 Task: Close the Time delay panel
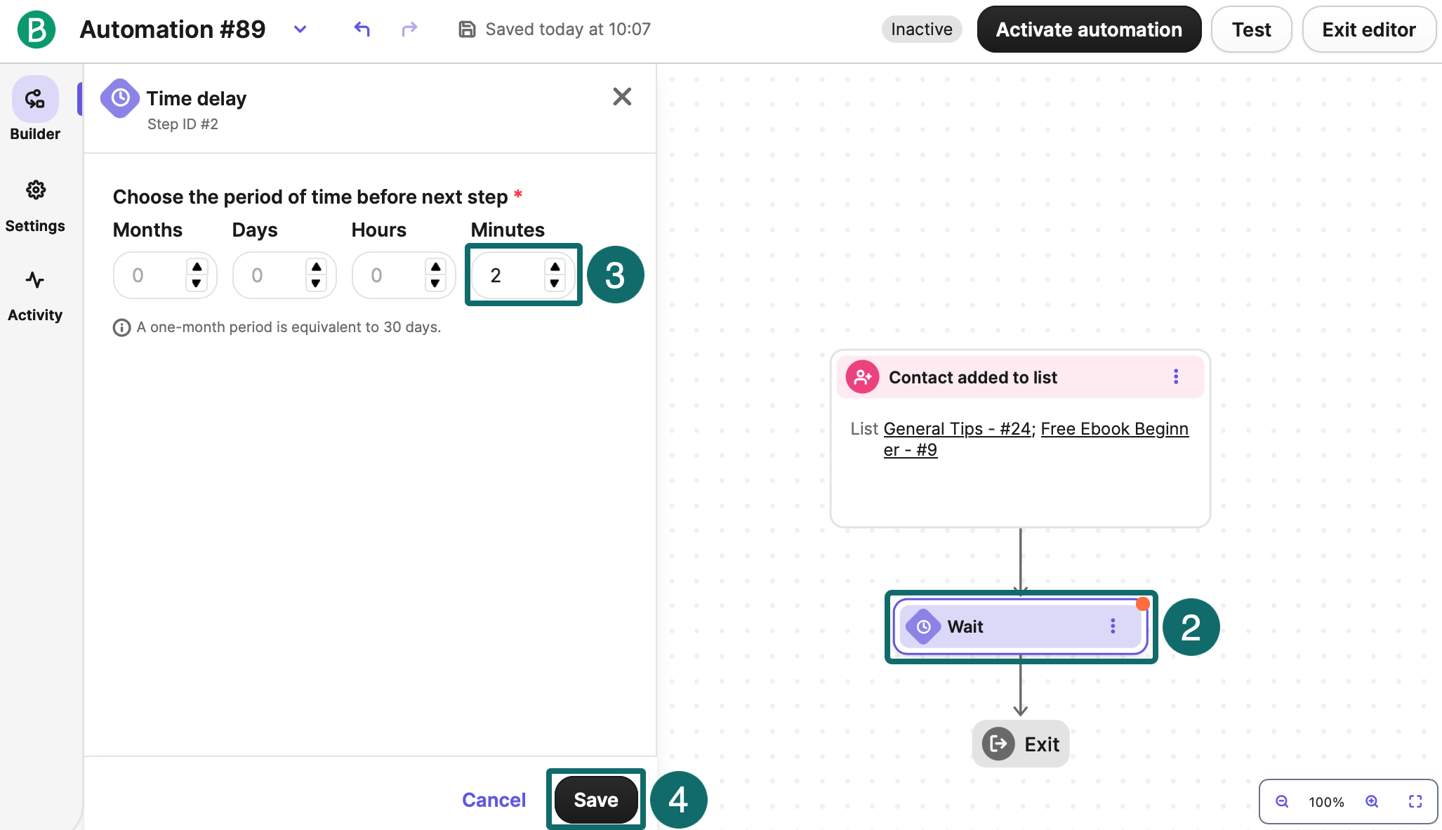(x=622, y=97)
